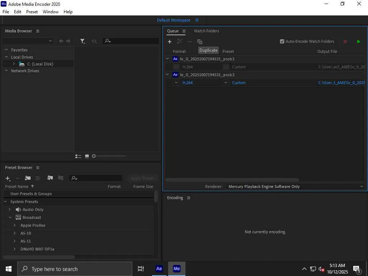Open the preset dropdown next to blue Custom
Viewport: 368px width, 276px height.
(x=226, y=83)
